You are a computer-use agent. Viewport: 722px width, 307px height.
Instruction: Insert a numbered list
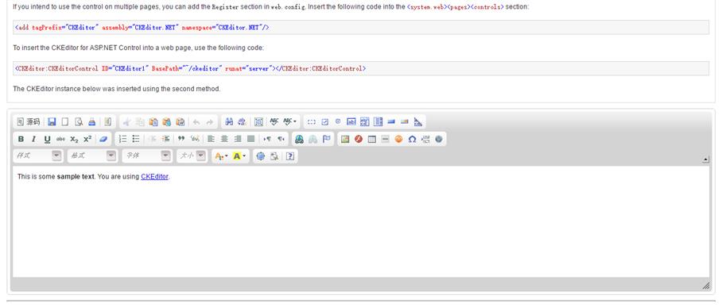click(122, 139)
